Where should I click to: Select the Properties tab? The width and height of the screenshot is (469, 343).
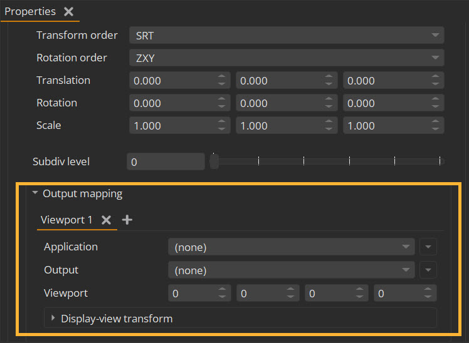[x=30, y=12]
